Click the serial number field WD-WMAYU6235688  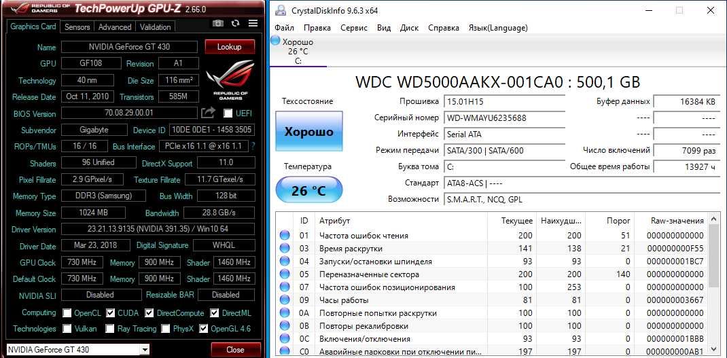click(504, 118)
